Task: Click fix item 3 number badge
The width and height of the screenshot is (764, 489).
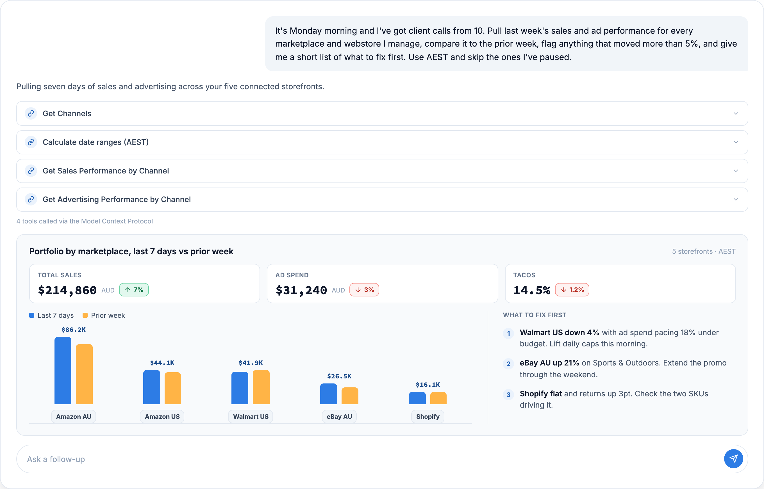Action: click(508, 394)
